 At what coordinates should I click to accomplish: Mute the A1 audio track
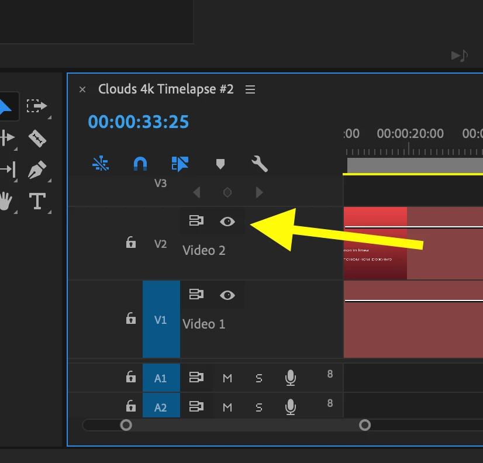[227, 378]
